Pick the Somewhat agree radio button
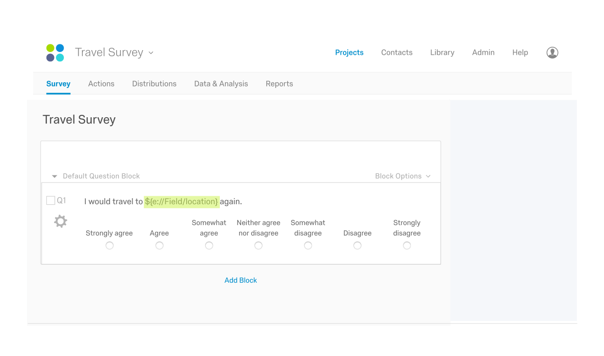 [x=209, y=245]
